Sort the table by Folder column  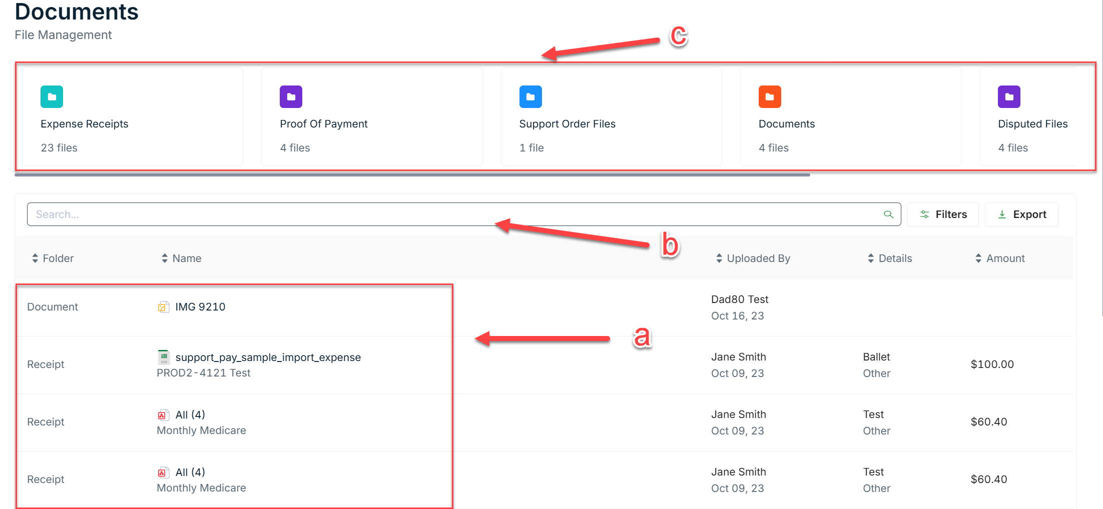pyautogui.click(x=53, y=258)
